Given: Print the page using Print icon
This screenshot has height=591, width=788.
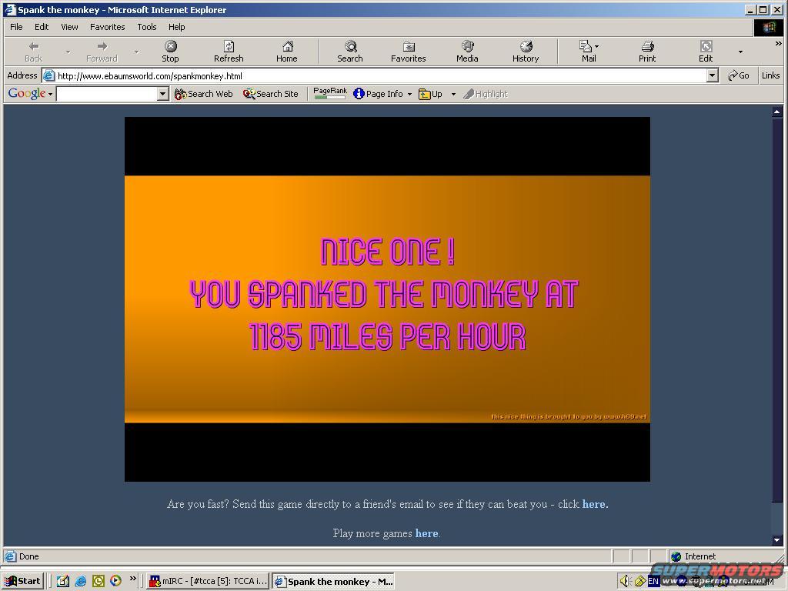Looking at the screenshot, I should (647, 51).
